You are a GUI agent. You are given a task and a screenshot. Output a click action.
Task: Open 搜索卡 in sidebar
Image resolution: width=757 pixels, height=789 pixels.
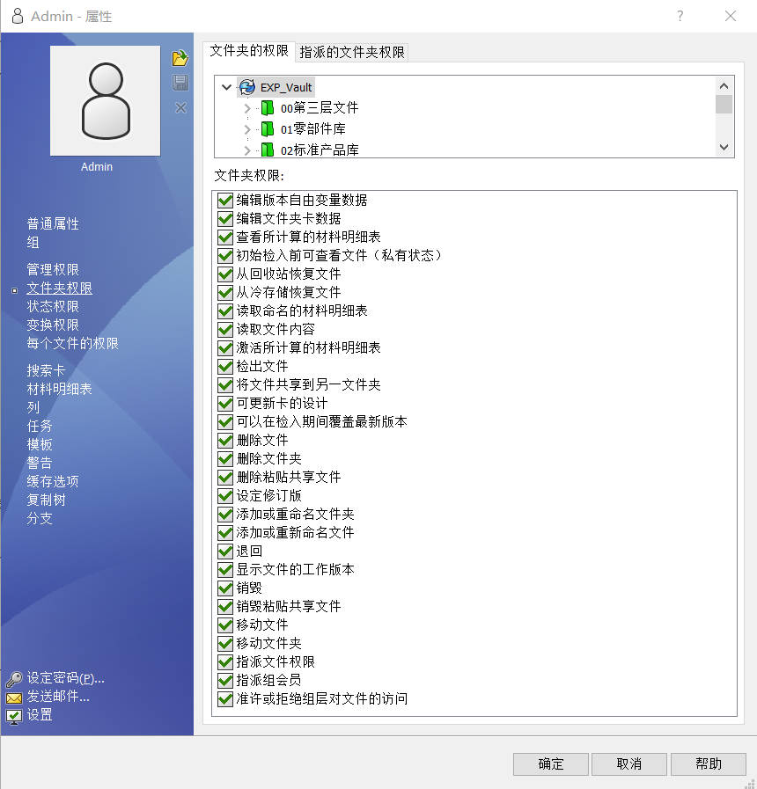coord(46,371)
